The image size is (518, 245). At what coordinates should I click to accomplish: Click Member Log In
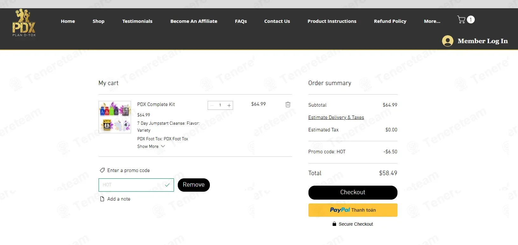click(483, 41)
